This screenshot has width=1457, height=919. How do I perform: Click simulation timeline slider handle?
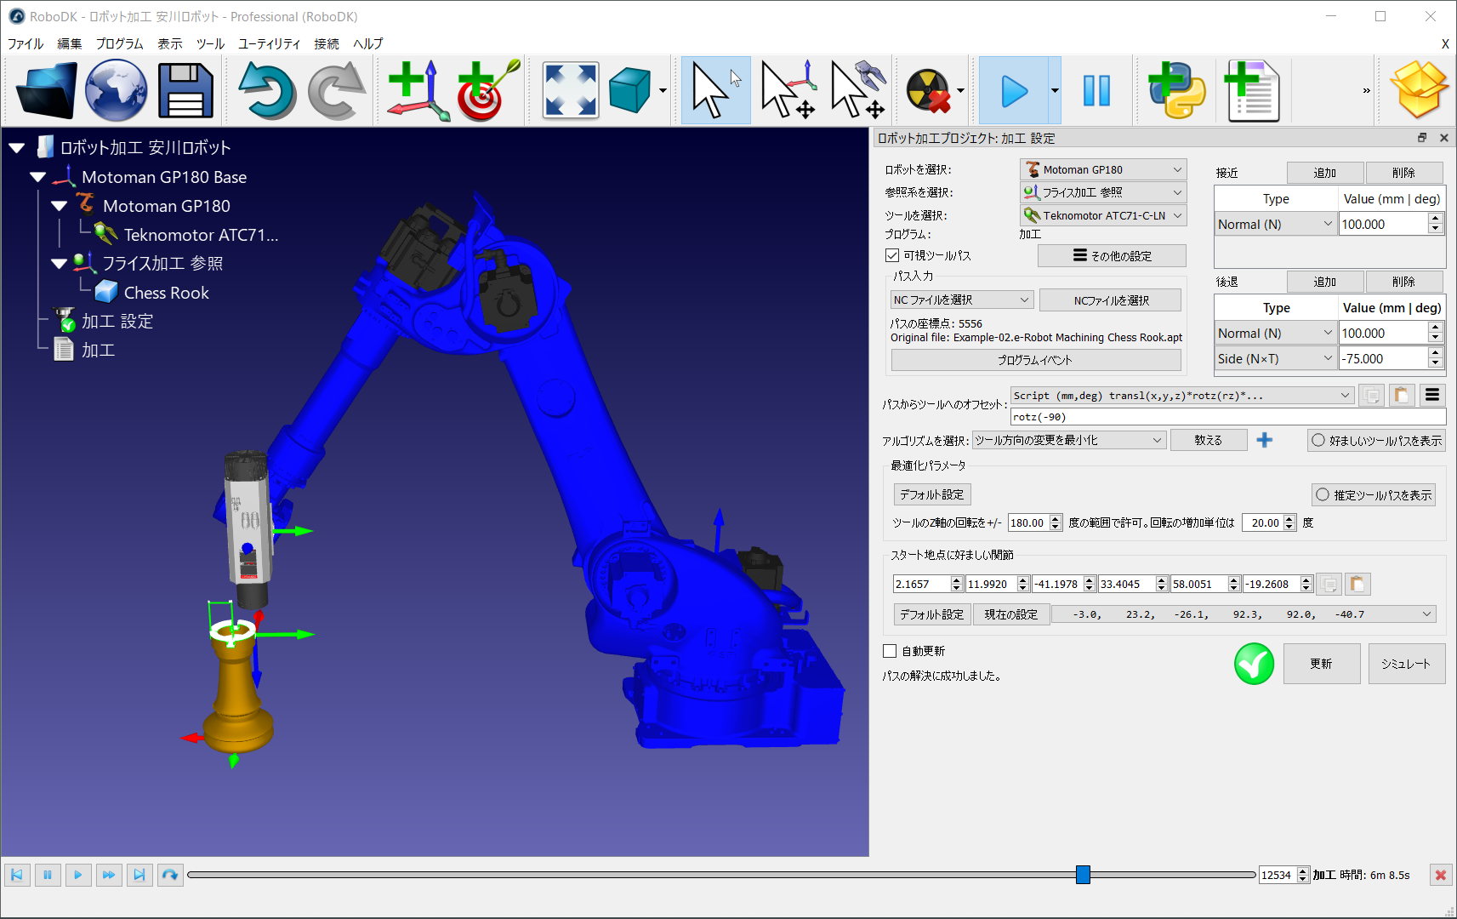click(1083, 875)
